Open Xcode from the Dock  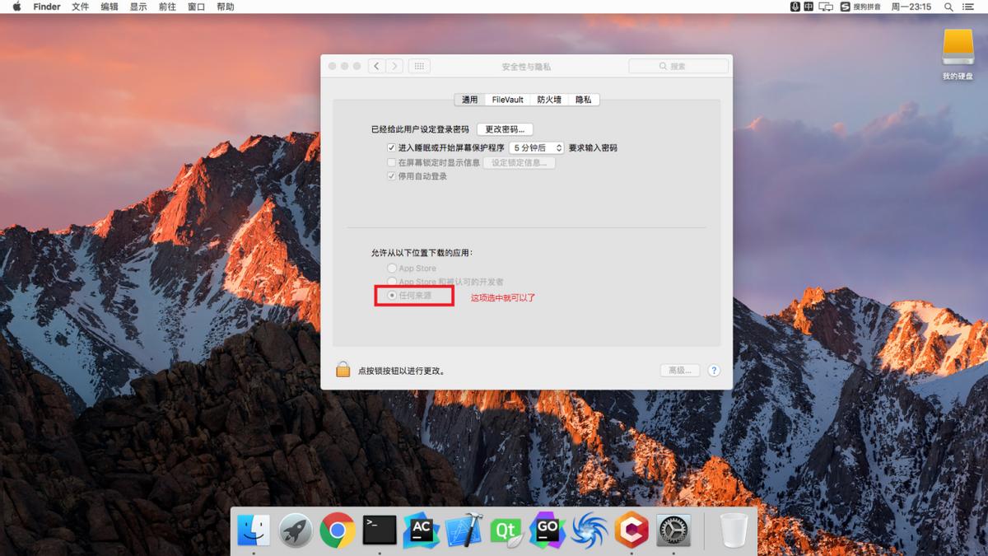463,531
